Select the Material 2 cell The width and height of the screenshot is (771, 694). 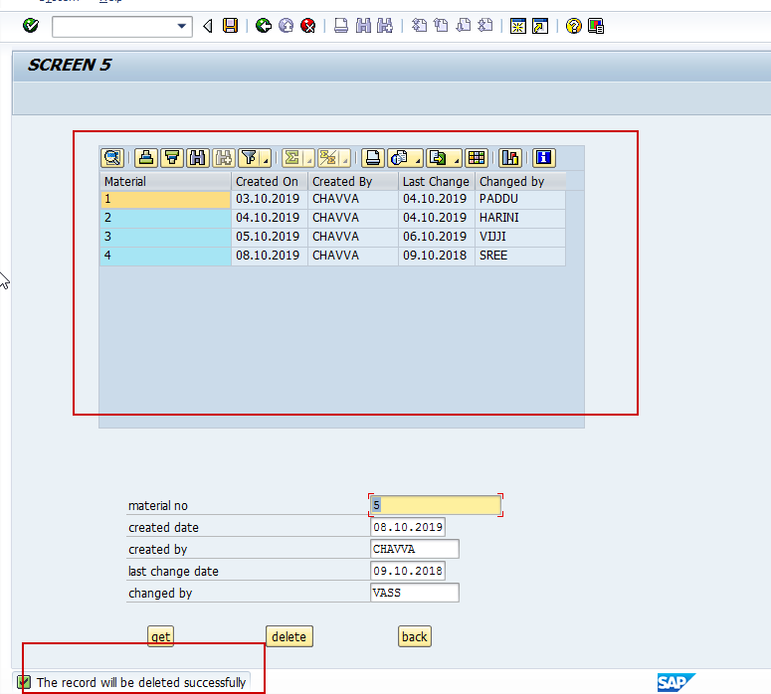coord(166,218)
